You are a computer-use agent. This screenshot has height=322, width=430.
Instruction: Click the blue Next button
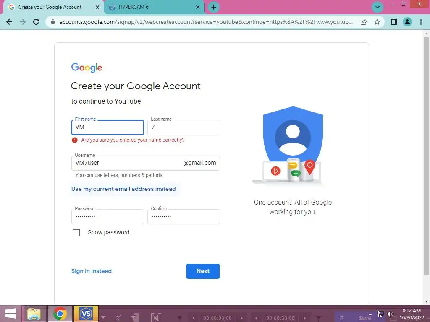click(203, 271)
